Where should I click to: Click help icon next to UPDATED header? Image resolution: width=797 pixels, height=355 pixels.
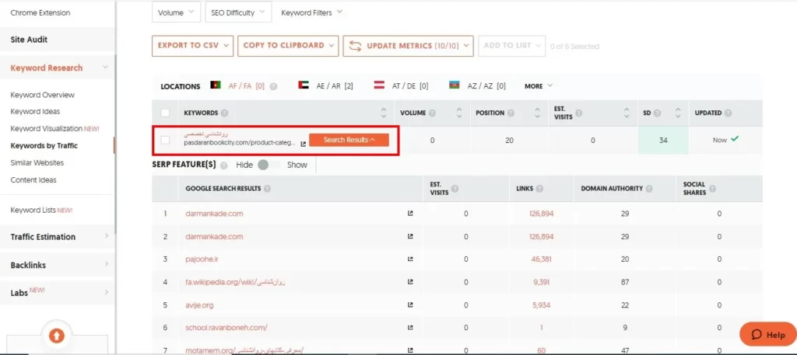coord(728,113)
